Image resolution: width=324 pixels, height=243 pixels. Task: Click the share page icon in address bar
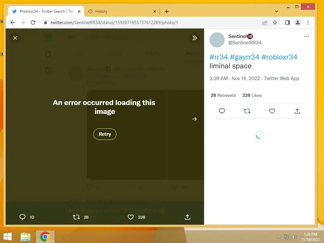pos(265,22)
